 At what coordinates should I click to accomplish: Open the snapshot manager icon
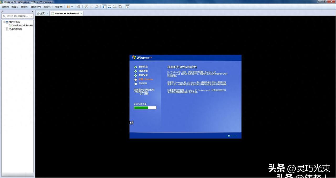pyautogui.click(x=97, y=7)
